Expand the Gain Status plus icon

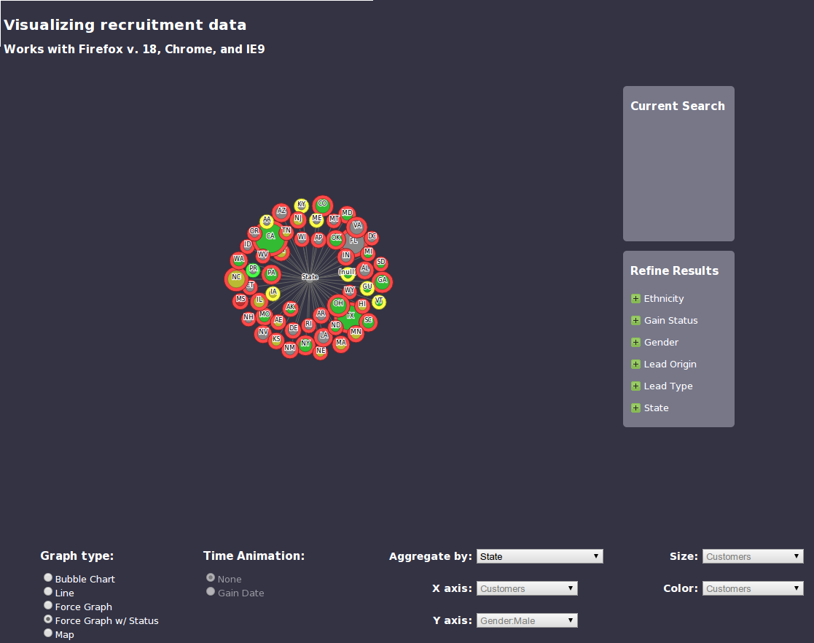635,321
